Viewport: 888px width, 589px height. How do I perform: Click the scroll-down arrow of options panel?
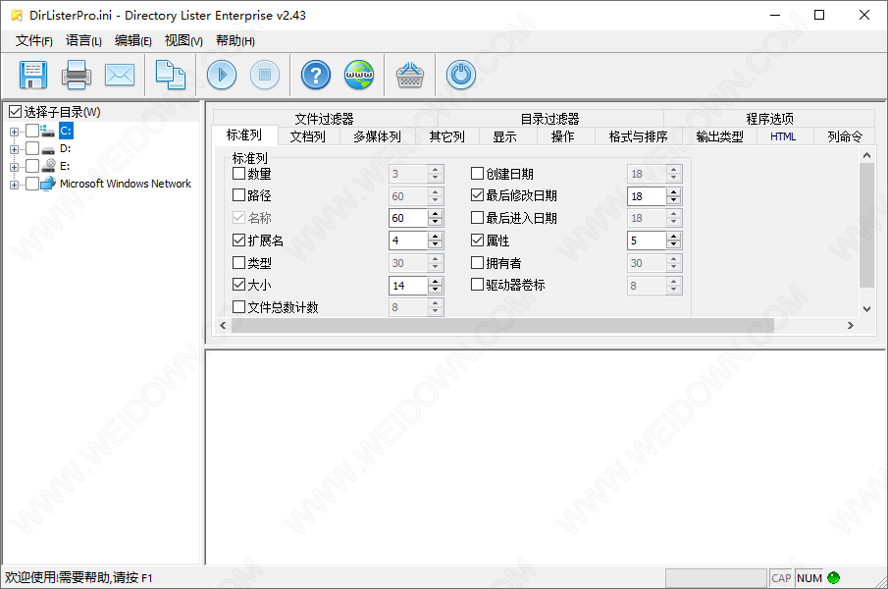[866, 309]
